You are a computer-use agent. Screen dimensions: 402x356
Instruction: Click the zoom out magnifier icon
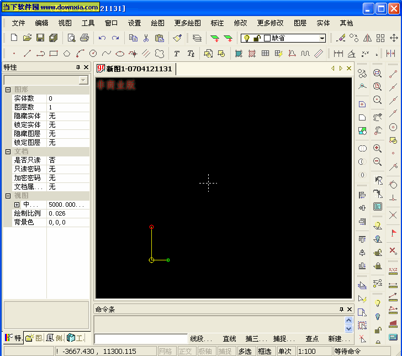[x=377, y=162]
